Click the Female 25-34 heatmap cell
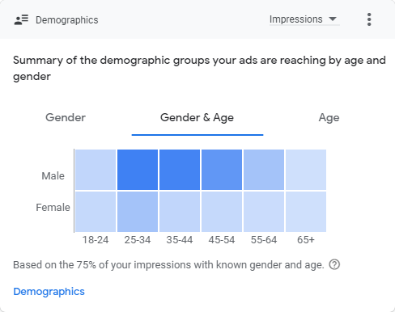 coord(138,212)
